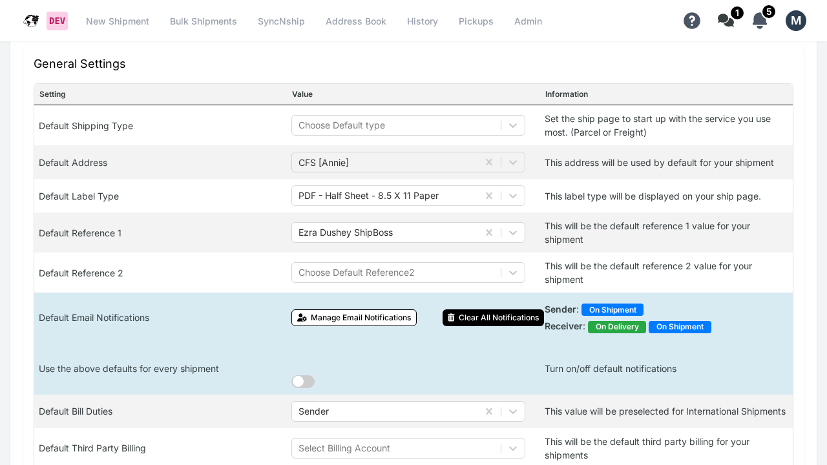The height and width of the screenshot is (465, 827).
Task: Click the pink DEV badge
Action: point(57,21)
